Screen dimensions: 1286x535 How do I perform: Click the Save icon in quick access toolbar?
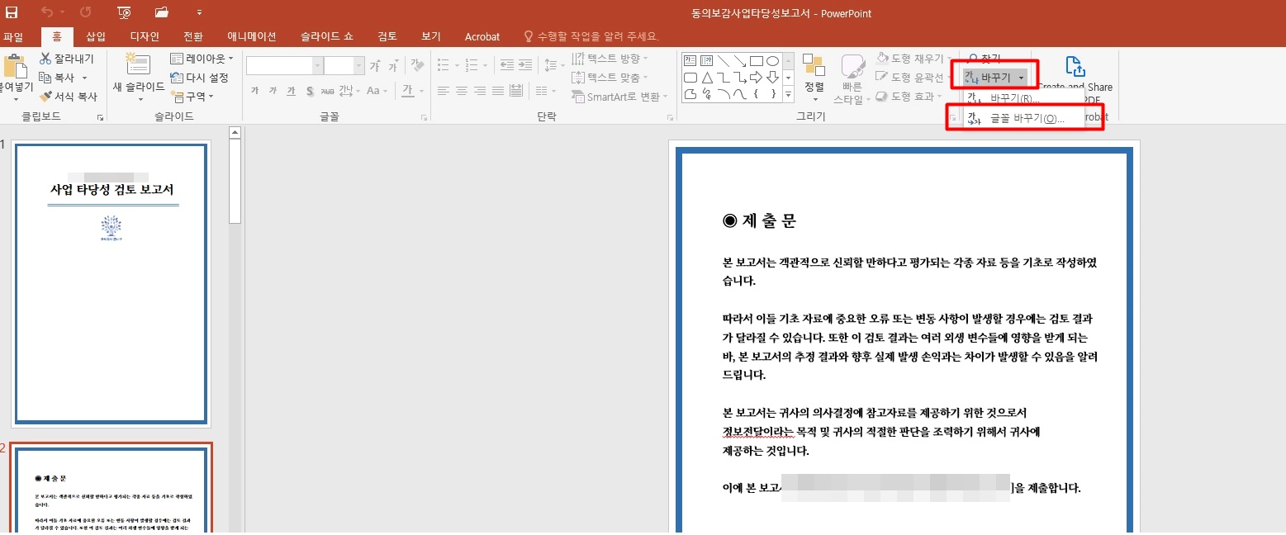[x=12, y=12]
